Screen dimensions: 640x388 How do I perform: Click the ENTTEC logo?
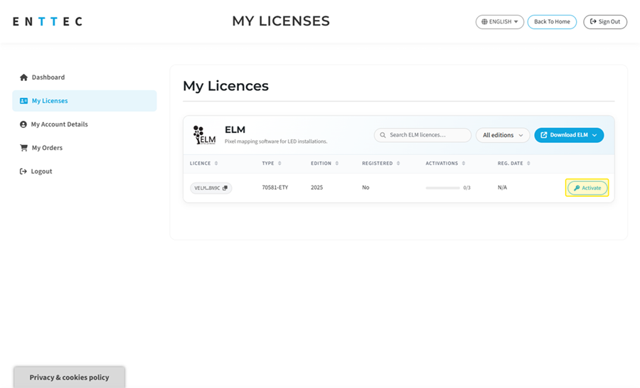(48, 21)
